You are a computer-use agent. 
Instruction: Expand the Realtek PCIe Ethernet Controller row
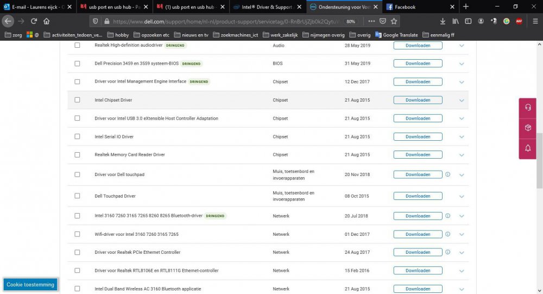[x=462, y=252]
